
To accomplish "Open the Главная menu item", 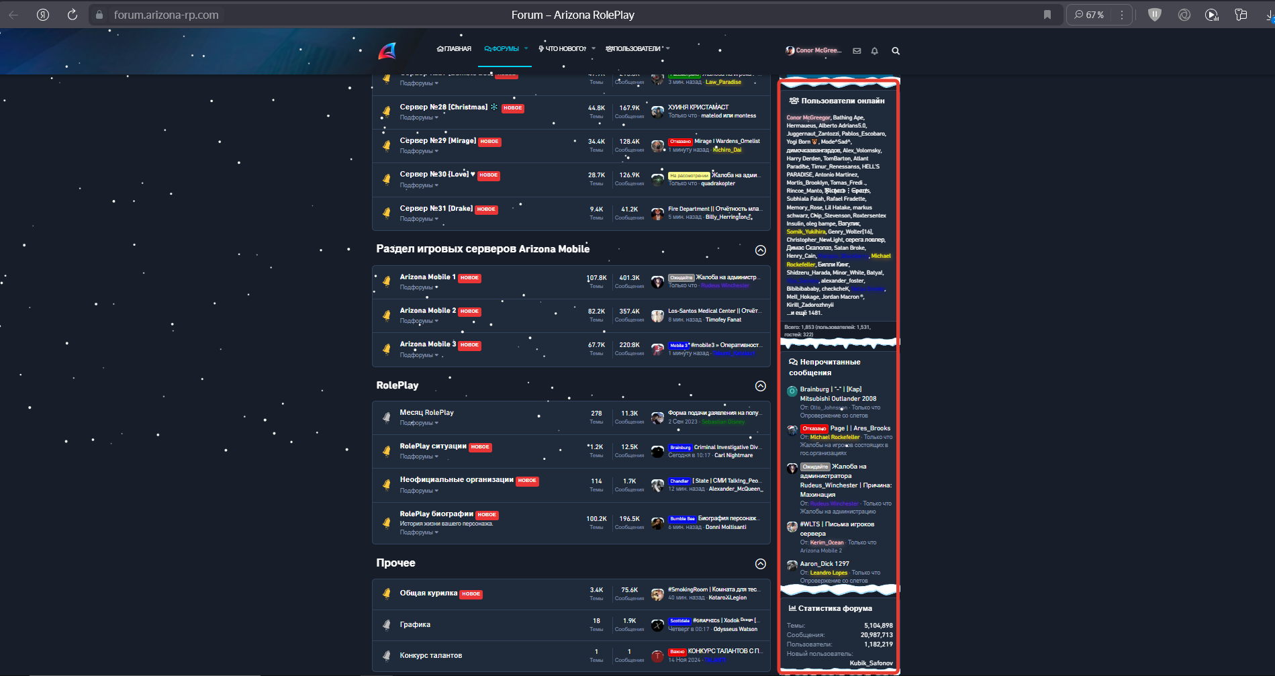I will 454,49.
